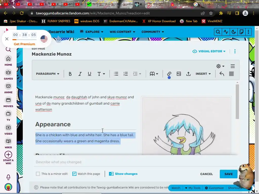Focus the 'Describe what you changed' field

tap(136, 162)
